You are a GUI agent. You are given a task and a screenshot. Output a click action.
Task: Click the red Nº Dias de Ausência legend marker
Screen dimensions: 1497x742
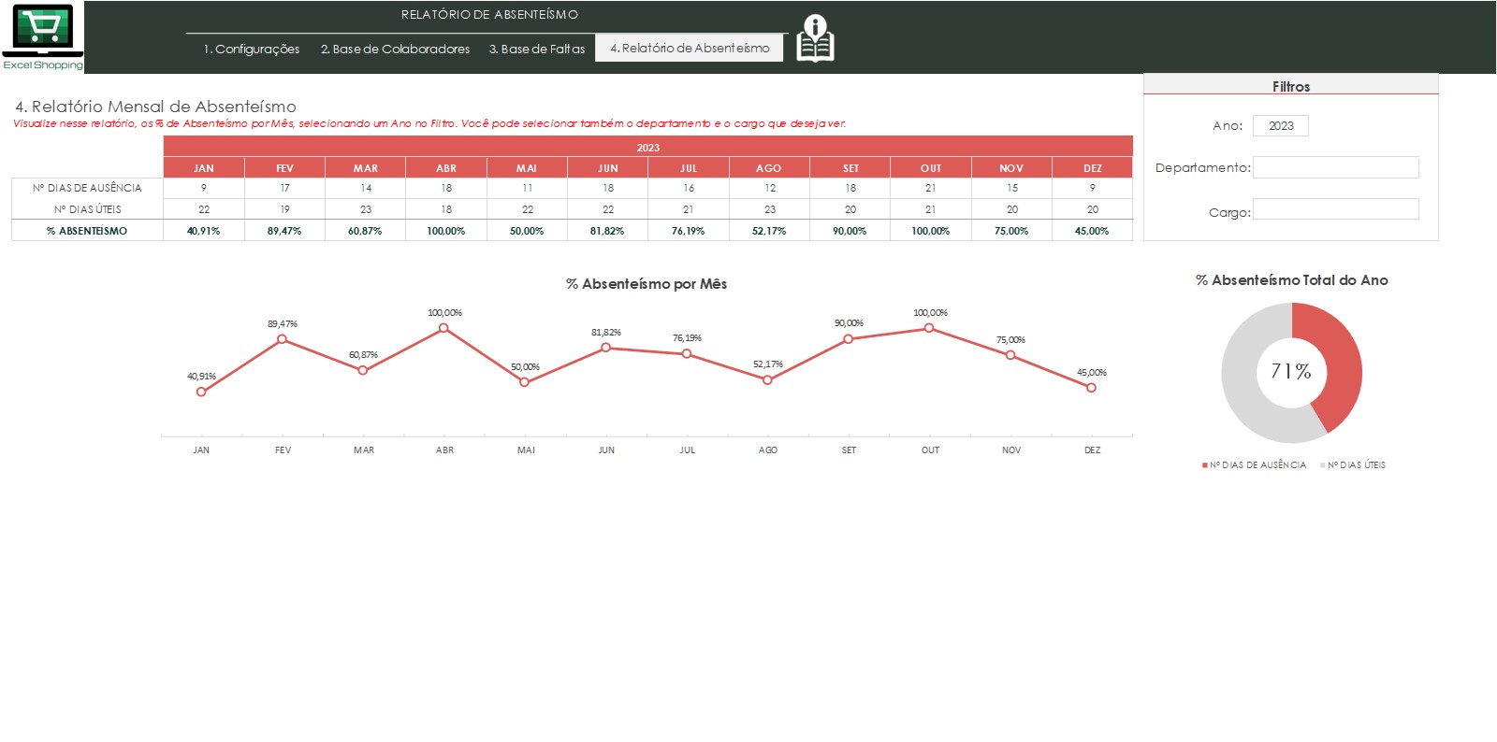[1205, 465]
